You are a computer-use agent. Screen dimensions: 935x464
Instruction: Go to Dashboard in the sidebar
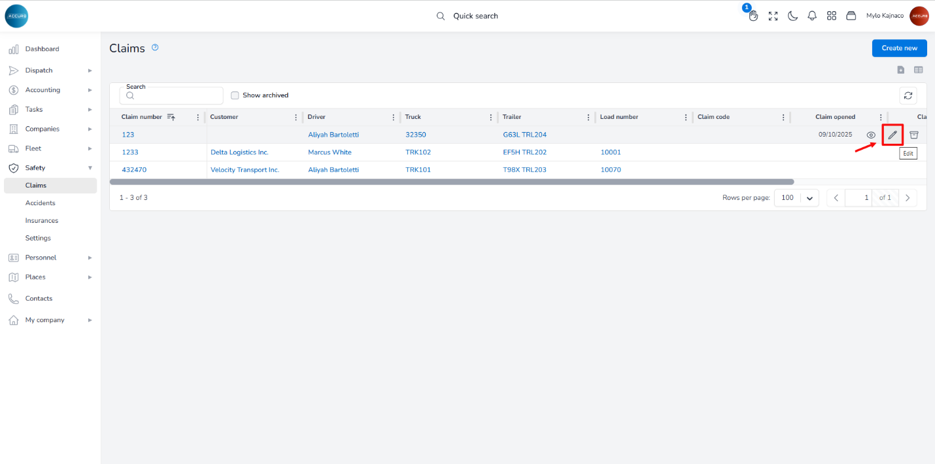pos(42,49)
